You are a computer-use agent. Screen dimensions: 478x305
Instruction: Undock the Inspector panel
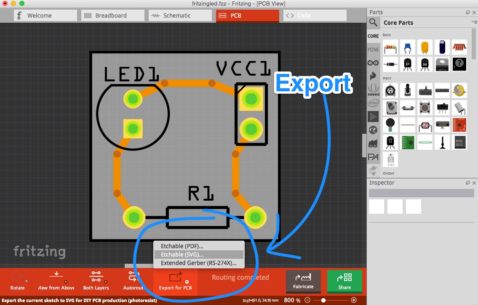467,183
